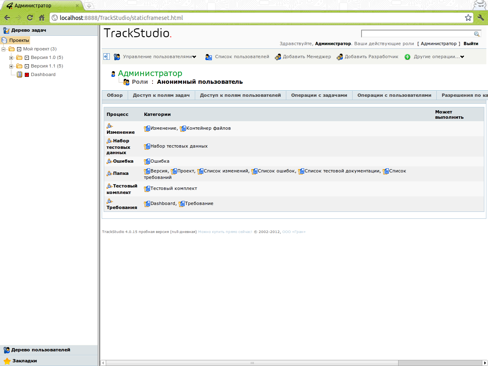Open Список ошибок category
488x366 pixels.
pos(276,171)
